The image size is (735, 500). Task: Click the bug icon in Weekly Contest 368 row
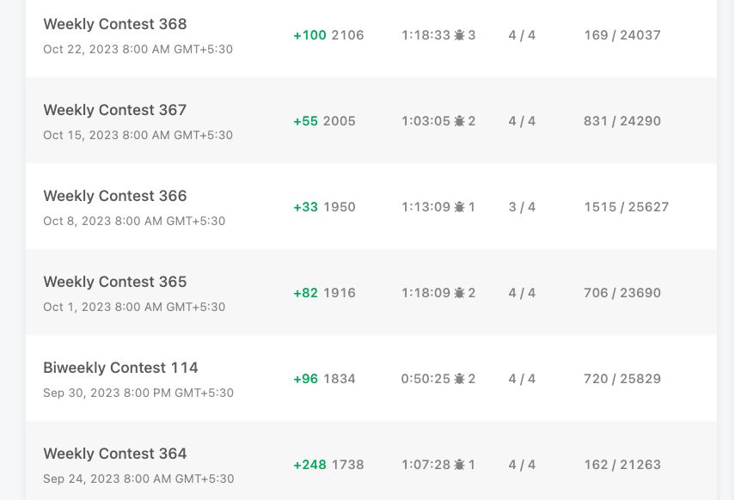[x=459, y=35]
